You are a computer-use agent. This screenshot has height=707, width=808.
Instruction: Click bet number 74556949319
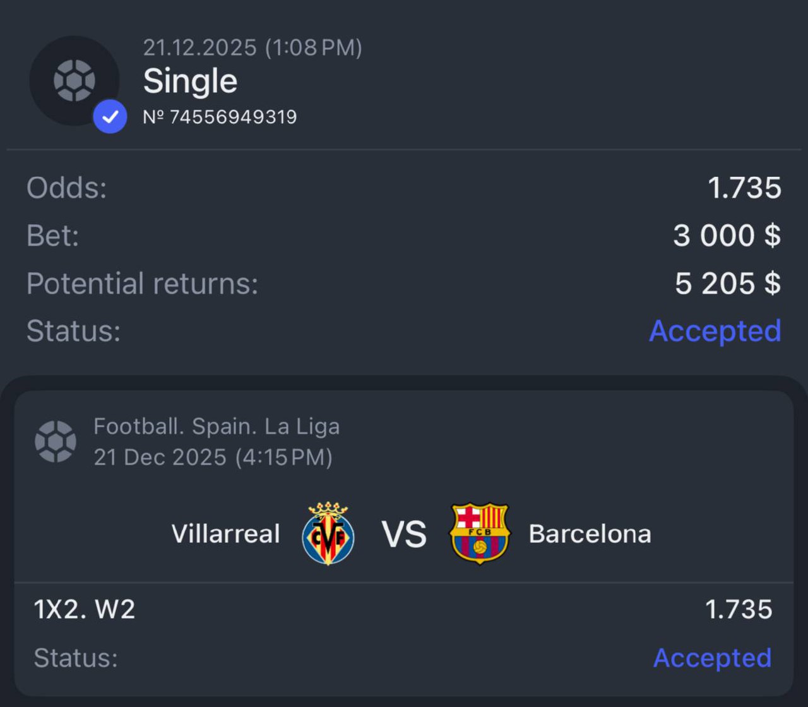tap(220, 117)
